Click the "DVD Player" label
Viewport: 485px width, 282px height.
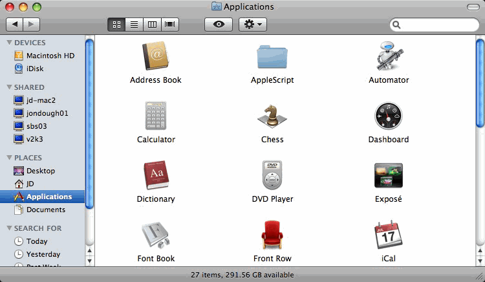point(272,199)
